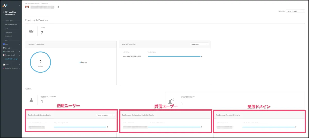Click the Top External Recipient Domains title

228,115
